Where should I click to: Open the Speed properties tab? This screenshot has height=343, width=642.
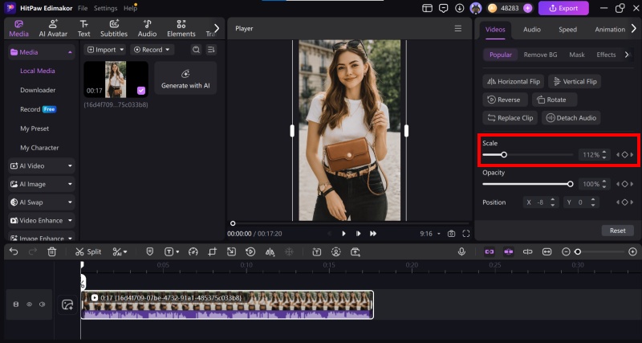coord(567,30)
